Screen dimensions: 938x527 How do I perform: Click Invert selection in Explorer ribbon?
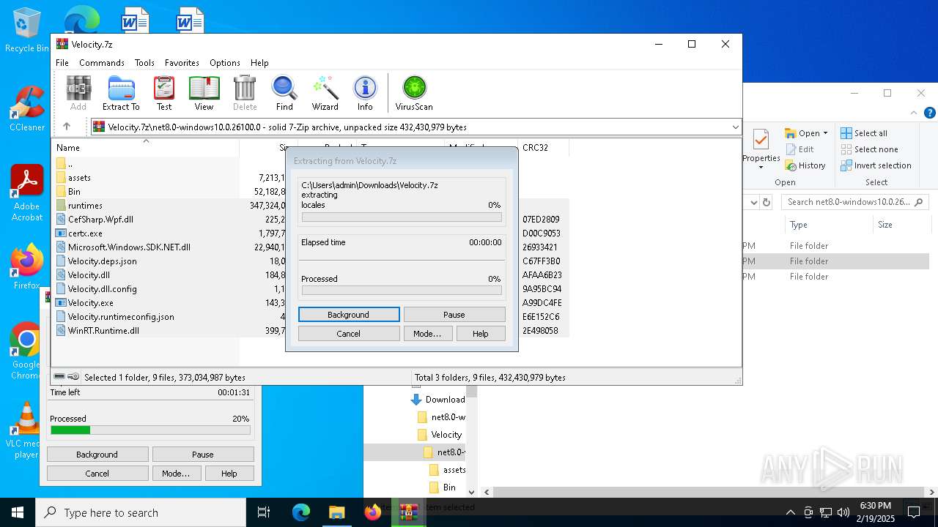click(x=876, y=165)
